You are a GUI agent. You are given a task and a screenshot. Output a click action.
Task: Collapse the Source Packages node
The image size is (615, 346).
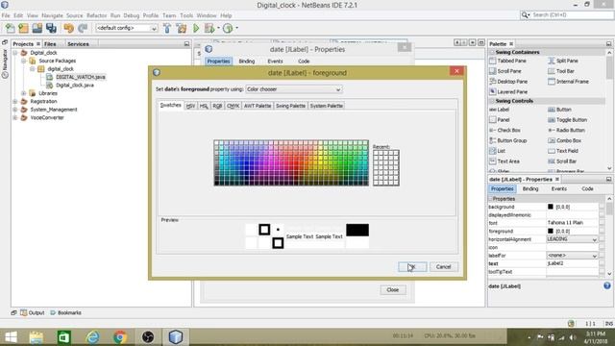pyautogui.click(x=24, y=61)
